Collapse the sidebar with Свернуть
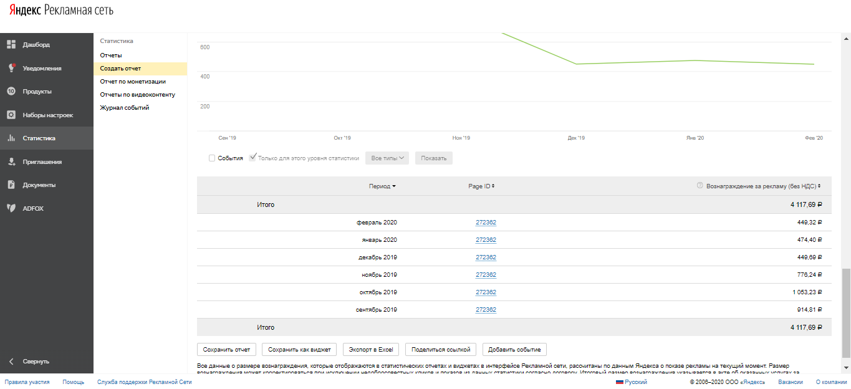The image size is (851, 389). [x=36, y=362]
